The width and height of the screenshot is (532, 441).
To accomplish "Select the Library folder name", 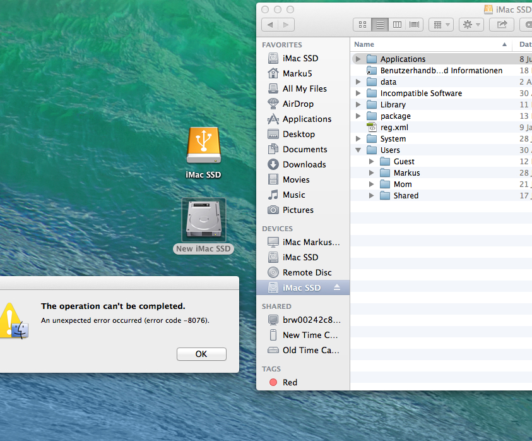I will (x=393, y=105).
